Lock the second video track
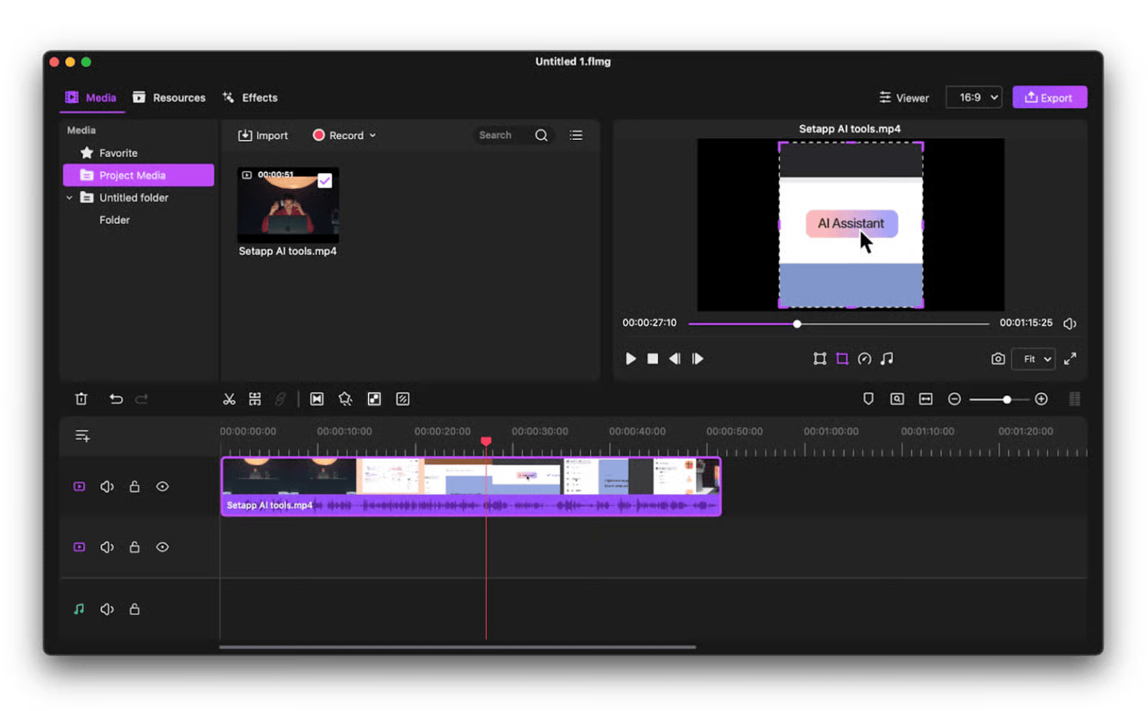The height and width of the screenshot is (711, 1148). click(x=134, y=547)
